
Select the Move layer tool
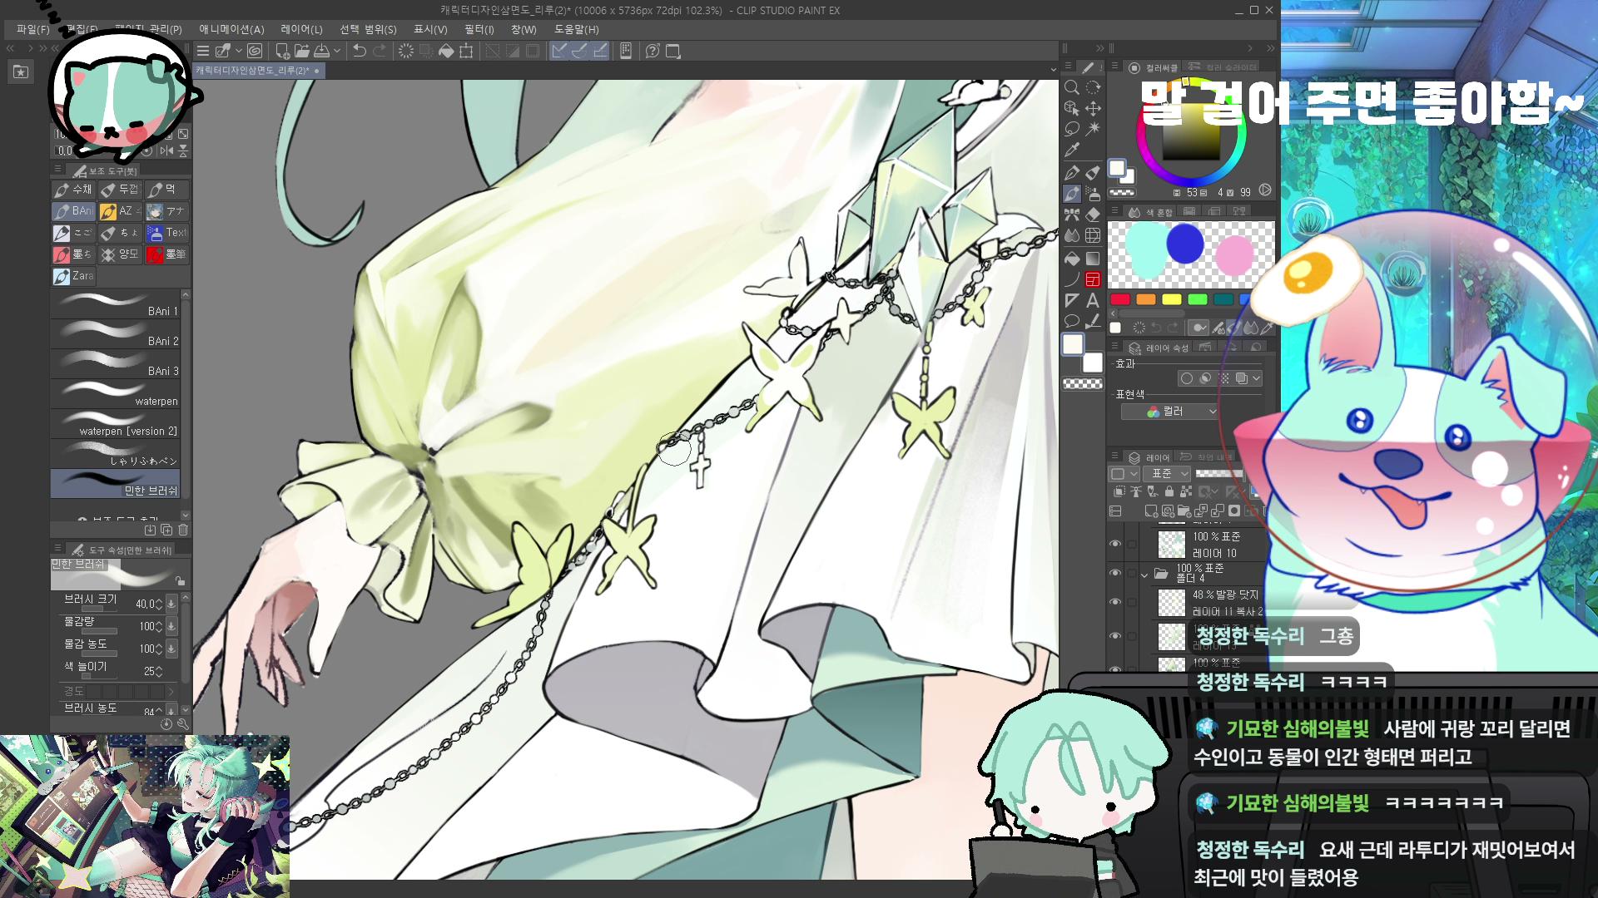(x=1093, y=108)
